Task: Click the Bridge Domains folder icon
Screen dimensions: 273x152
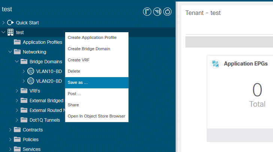Action: (24, 62)
